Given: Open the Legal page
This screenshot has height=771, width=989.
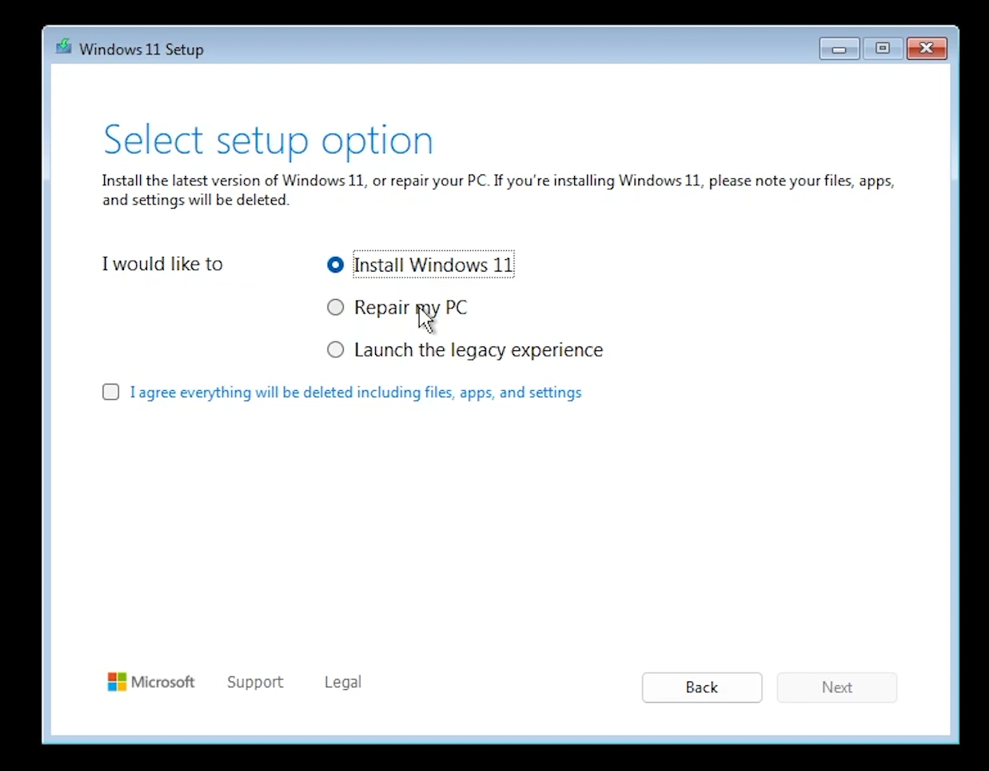Looking at the screenshot, I should [x=342, y=682].
